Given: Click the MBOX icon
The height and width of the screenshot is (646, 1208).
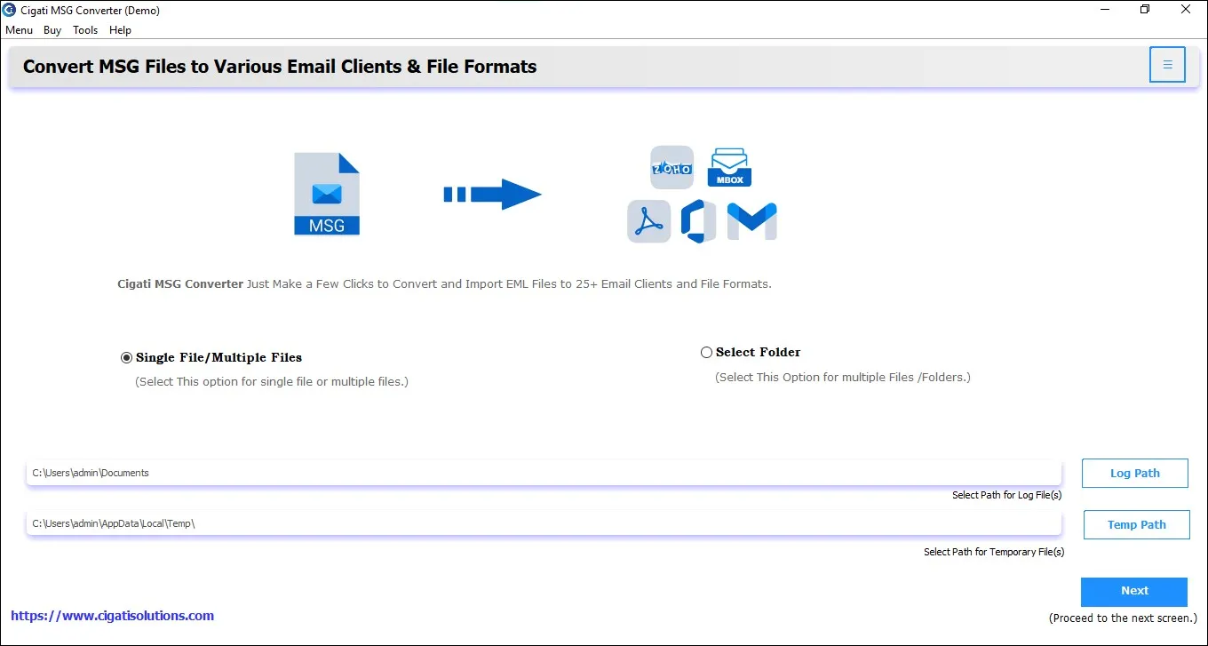Looking at the screenshot, I should [x=729, y=167].
